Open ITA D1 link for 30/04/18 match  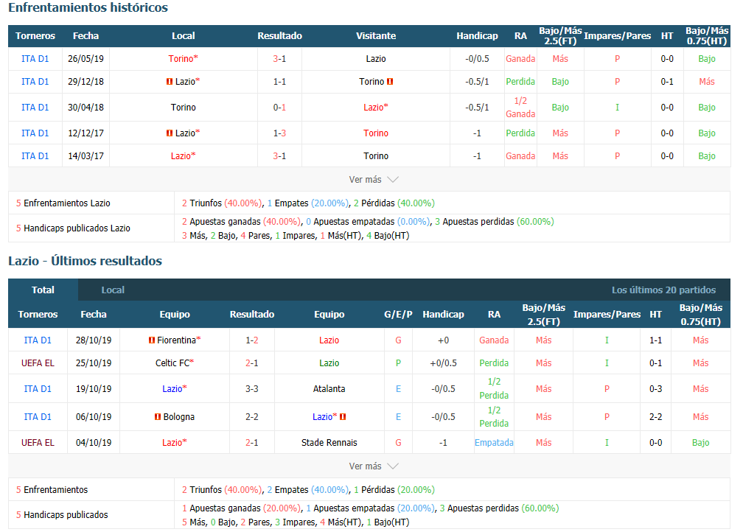pyautogui.click(x=35, y=108)
